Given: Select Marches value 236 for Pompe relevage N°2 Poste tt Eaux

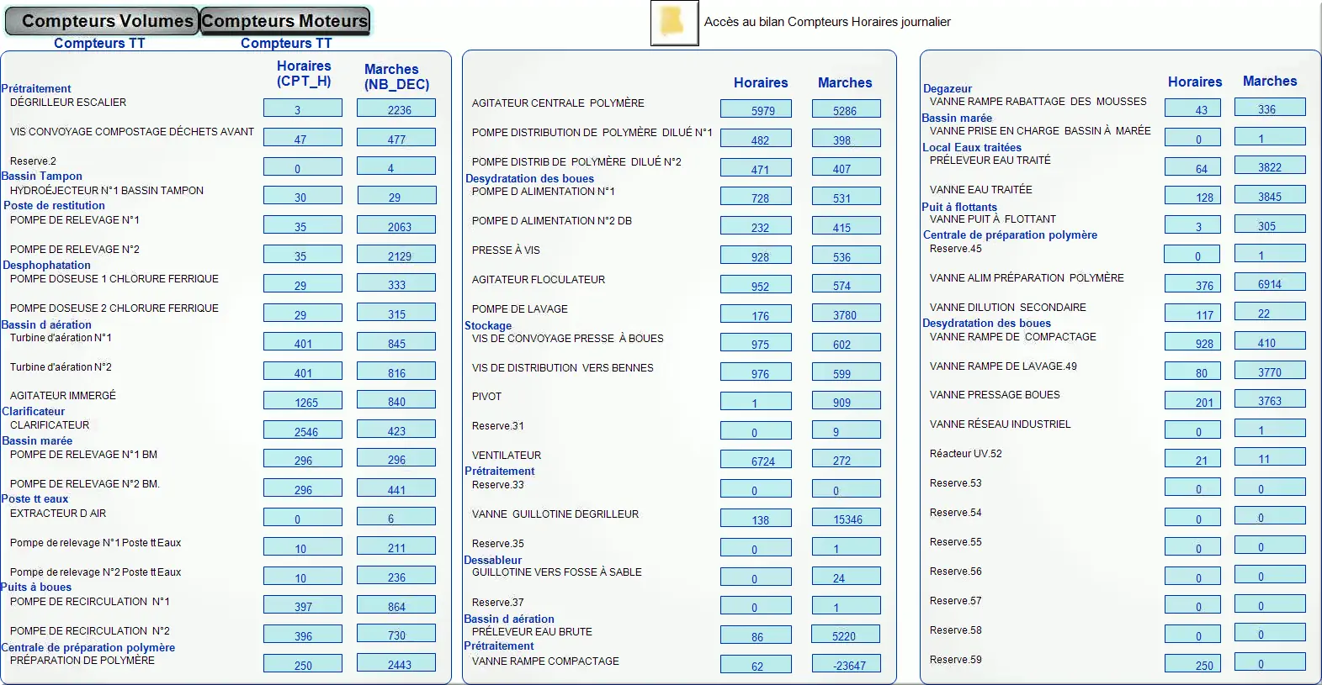Looking at the screenshot, I should 396,577.
